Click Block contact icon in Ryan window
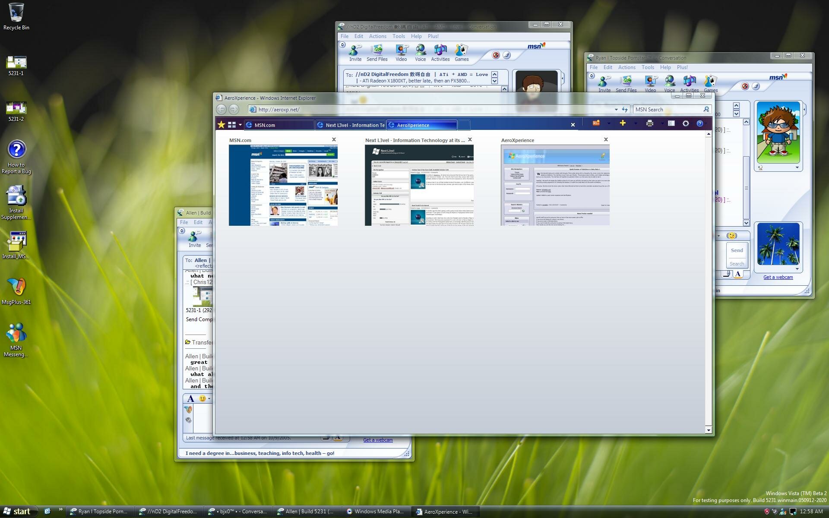The image size is (829, 518). [x=745, y=86]
